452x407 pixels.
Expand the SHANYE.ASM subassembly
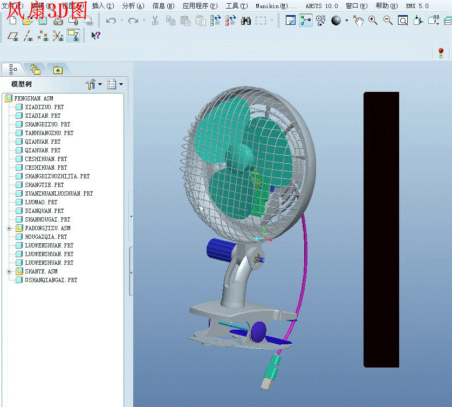9,271
